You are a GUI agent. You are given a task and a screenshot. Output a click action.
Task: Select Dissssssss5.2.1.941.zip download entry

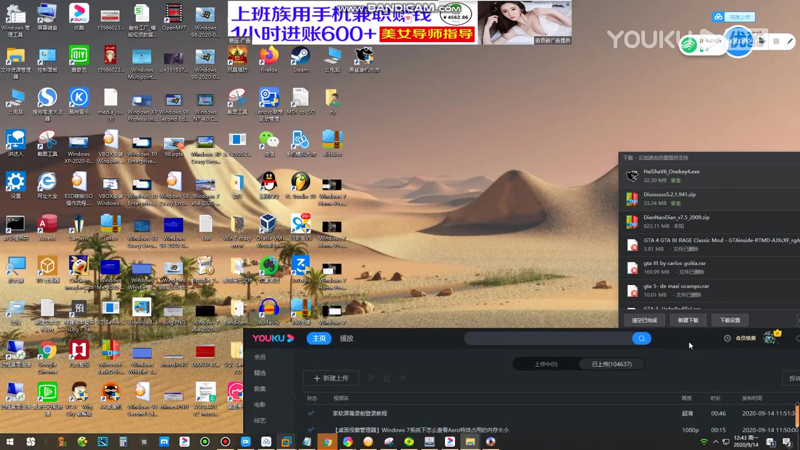tap(709, 199)
